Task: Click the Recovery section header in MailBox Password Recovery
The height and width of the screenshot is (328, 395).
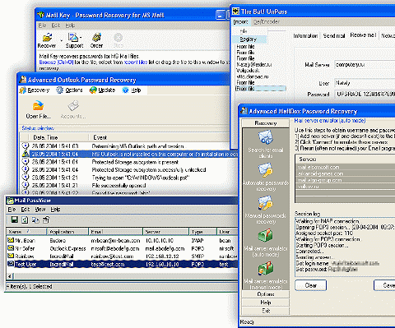Action: tap(266, 123)
